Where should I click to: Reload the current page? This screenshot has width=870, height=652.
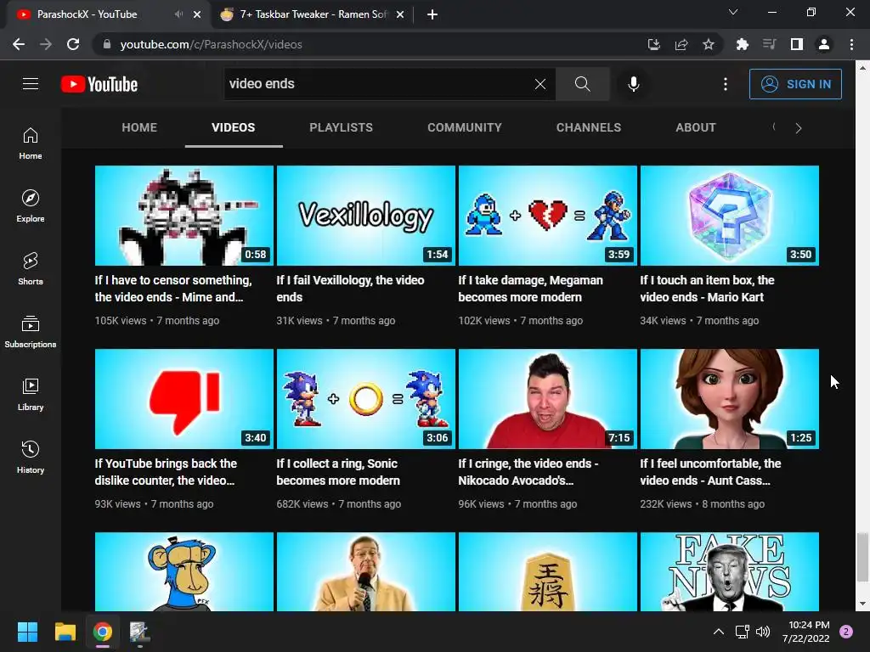pyautogui.click(x=73, y=44)
